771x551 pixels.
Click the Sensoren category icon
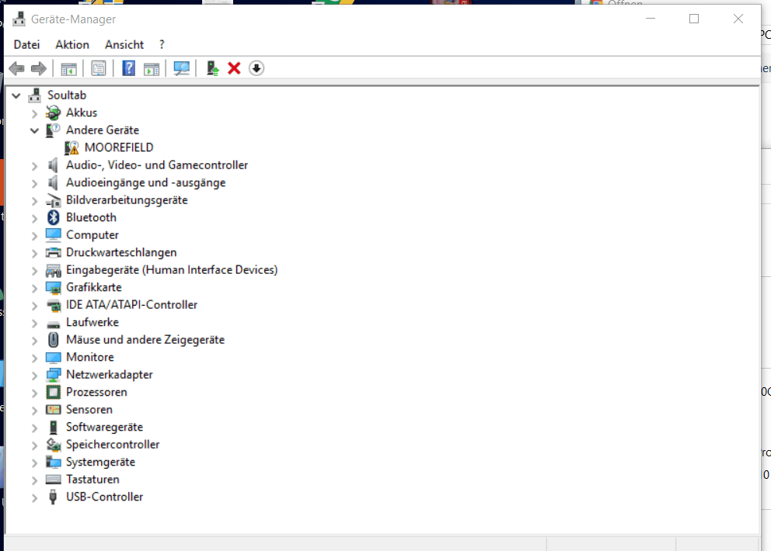(x=53, y=410)
